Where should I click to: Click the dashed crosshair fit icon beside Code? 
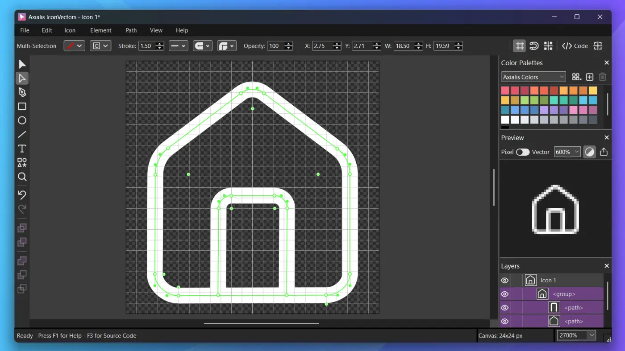coord(598,46)
